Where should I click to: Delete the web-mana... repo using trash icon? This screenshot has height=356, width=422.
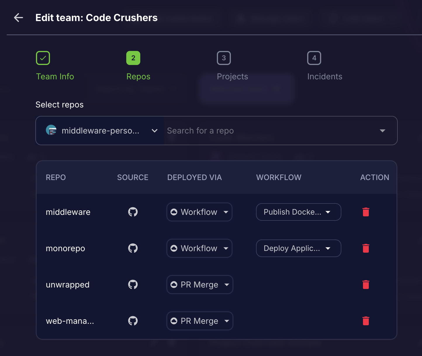(366, 321)
